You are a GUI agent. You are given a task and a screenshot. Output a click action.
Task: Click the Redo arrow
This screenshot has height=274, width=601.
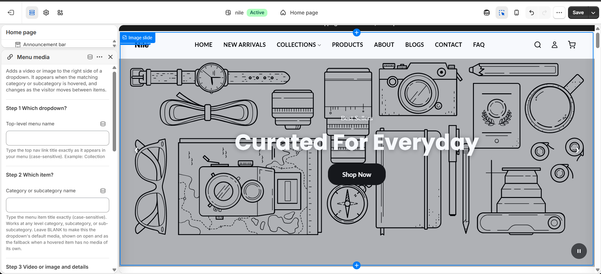pos(545,13)
